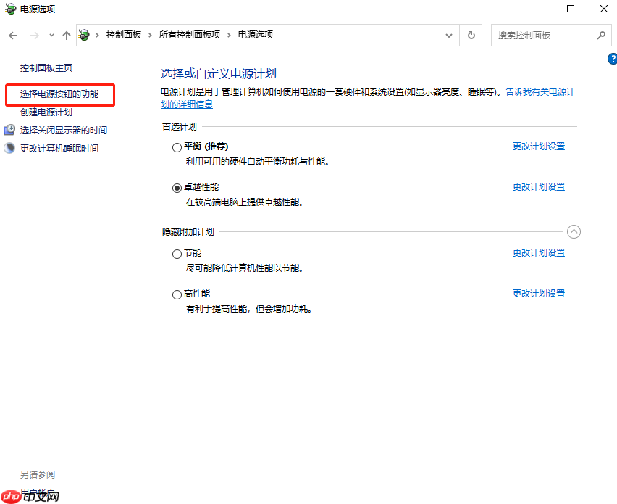Click the refresh icon beside the address bar
617x504 pixels.
point(471,34)
